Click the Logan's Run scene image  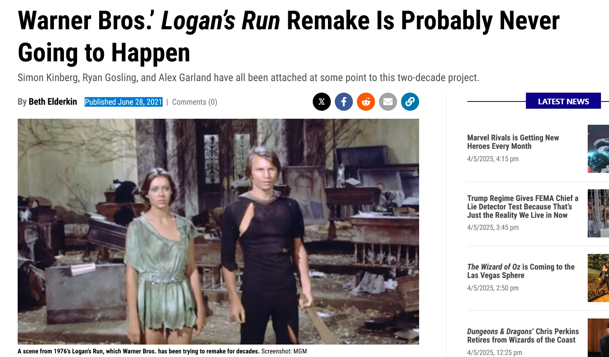(218, 231)
